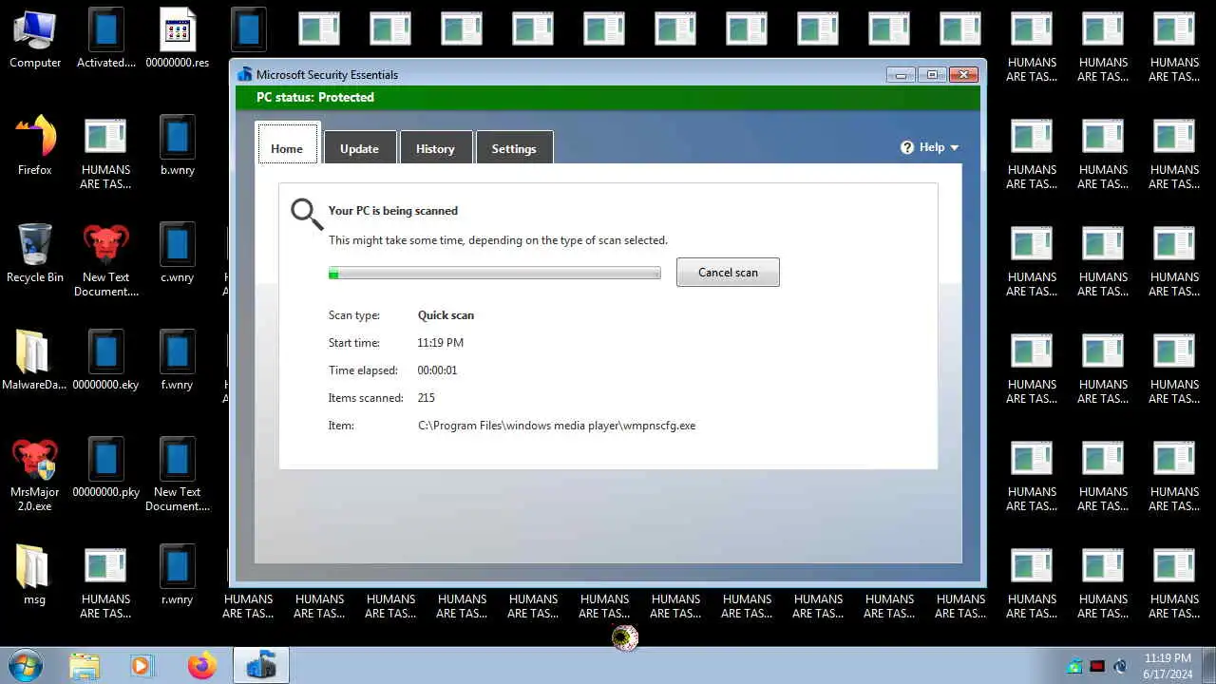Switch to the Update tab

click(359, 148)
